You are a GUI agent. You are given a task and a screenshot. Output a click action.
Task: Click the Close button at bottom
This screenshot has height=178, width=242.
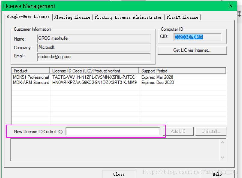pos(119,174)
